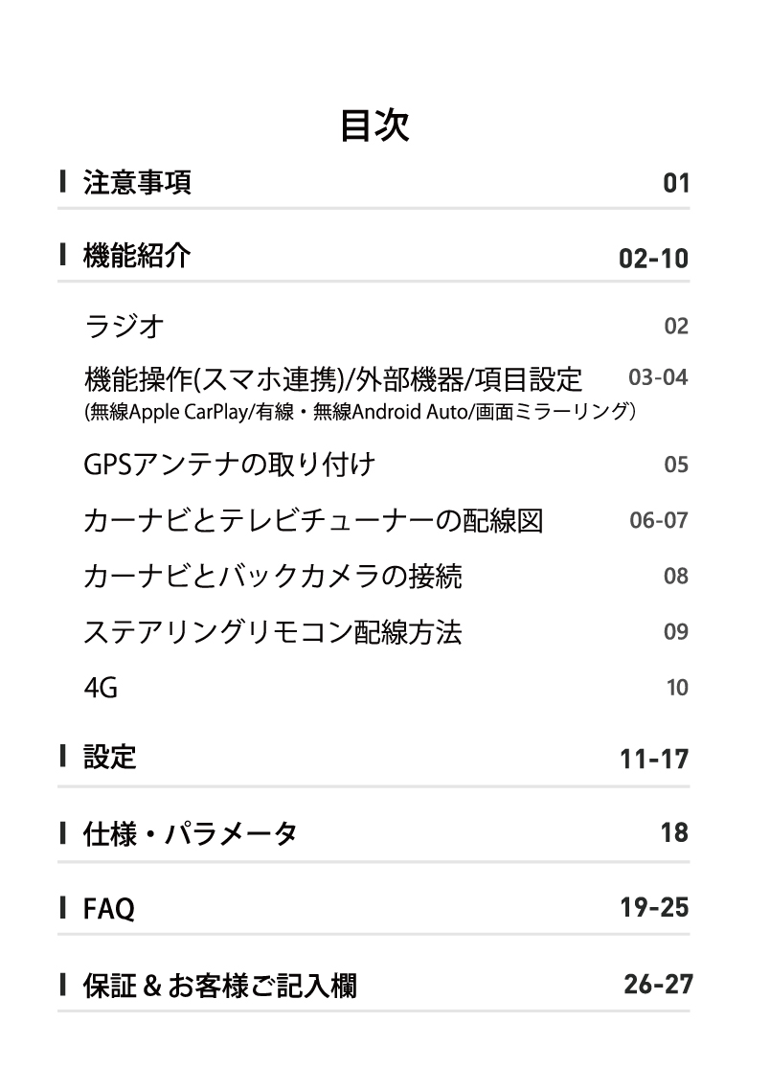Click page number 02-10
770x1090 pixels.
point(653,259)
